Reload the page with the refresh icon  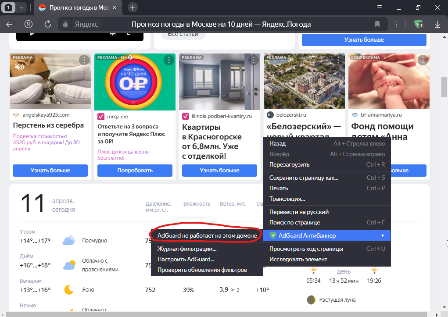pyautogui.click(x=48, y=24)
